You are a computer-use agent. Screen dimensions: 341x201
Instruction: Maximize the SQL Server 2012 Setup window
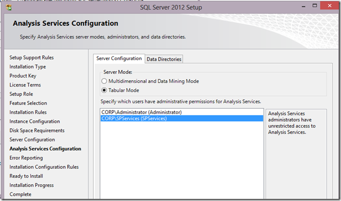coord(315,6)
